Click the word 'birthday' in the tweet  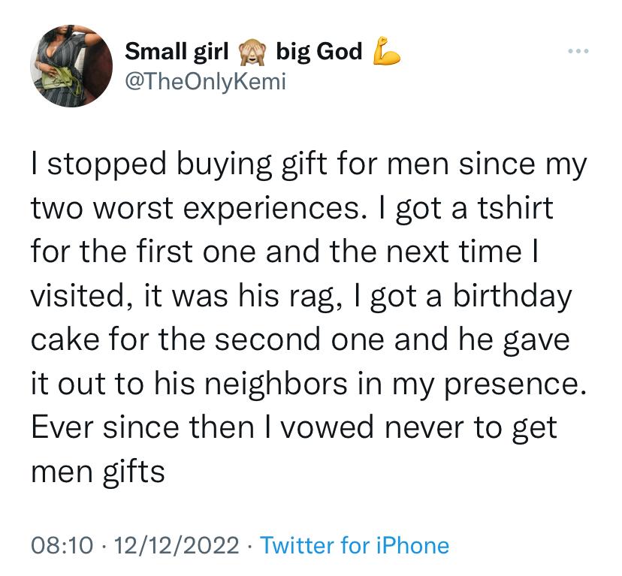pyautogui.click(x=512, y=297)
